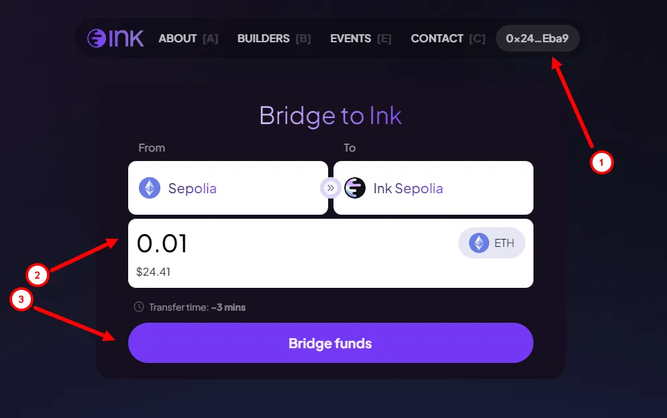Open the Sepolia source network selector
This screenshot has width=667, height=418.
pyautogui.click(x=228, y=188)
